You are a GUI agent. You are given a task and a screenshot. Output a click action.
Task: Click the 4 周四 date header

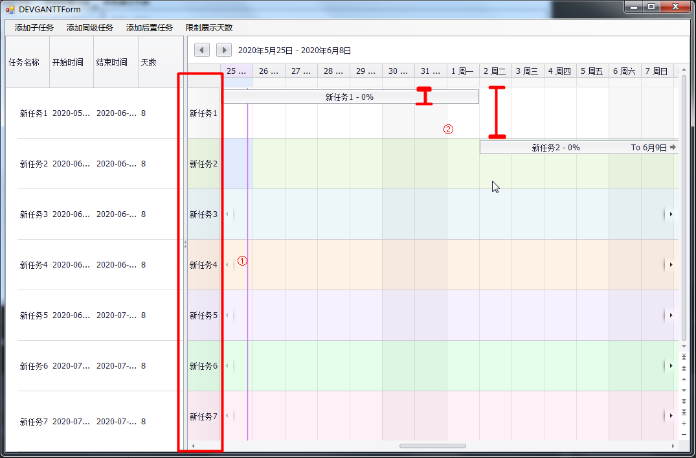point(560,71)
